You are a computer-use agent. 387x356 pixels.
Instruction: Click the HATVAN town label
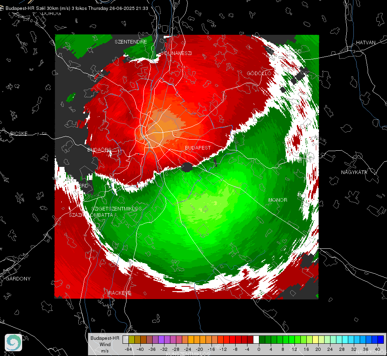tap(366, 42)
